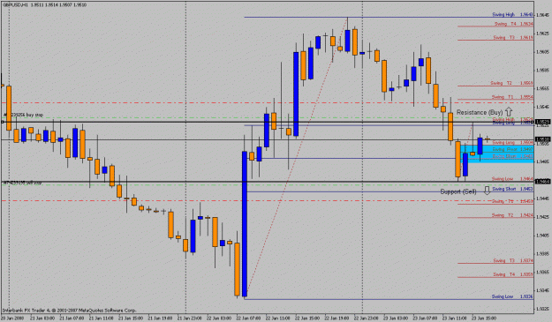
Task: Click the 1.9625 price scale value
Action: click(542, 34)
